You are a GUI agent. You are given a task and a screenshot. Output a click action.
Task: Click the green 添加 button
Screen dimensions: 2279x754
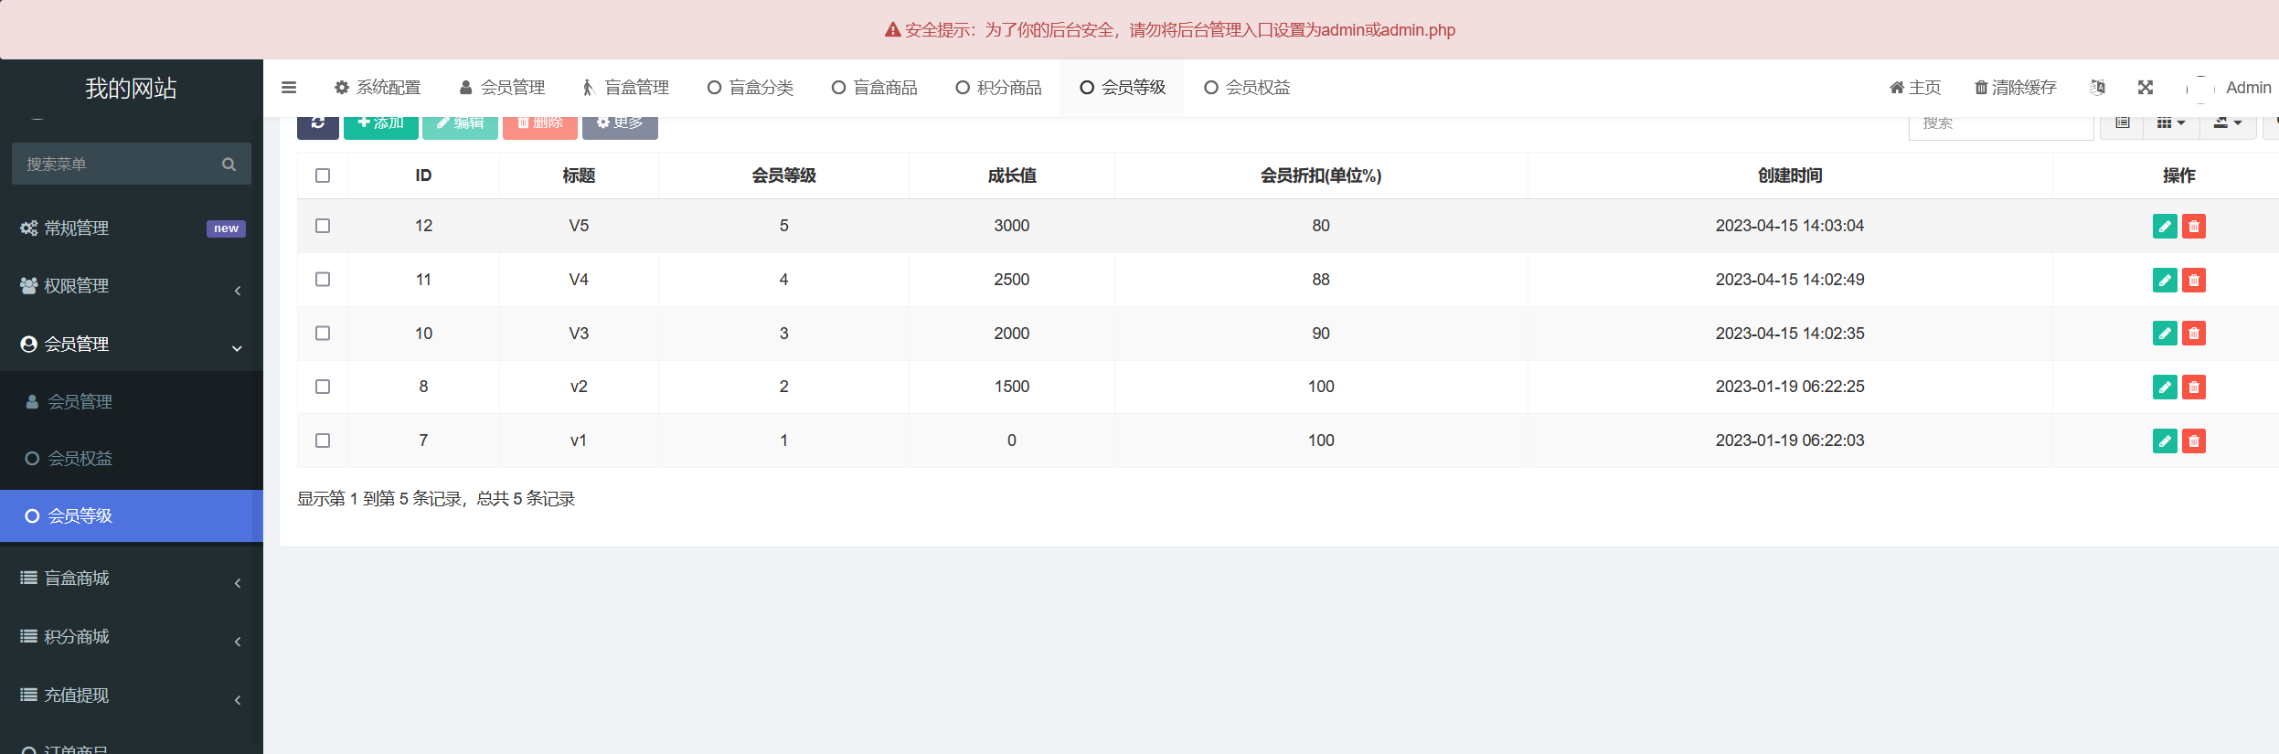point(380,124)
